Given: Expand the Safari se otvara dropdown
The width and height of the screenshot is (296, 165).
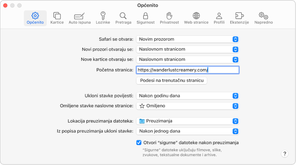Looking at the screenshot, I should coord(188,39).
